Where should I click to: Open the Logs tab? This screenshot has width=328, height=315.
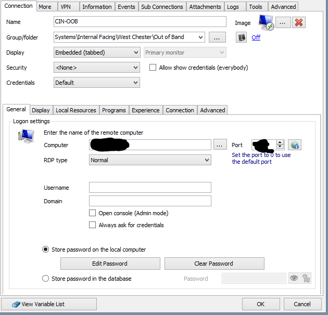[235, 7]
